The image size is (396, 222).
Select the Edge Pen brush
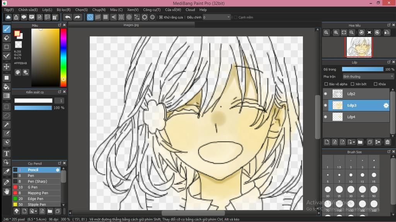(x=37, y=199)
